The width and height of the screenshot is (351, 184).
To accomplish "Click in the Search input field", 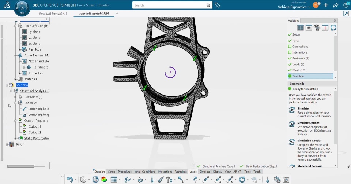I will (x=169, y=5).
